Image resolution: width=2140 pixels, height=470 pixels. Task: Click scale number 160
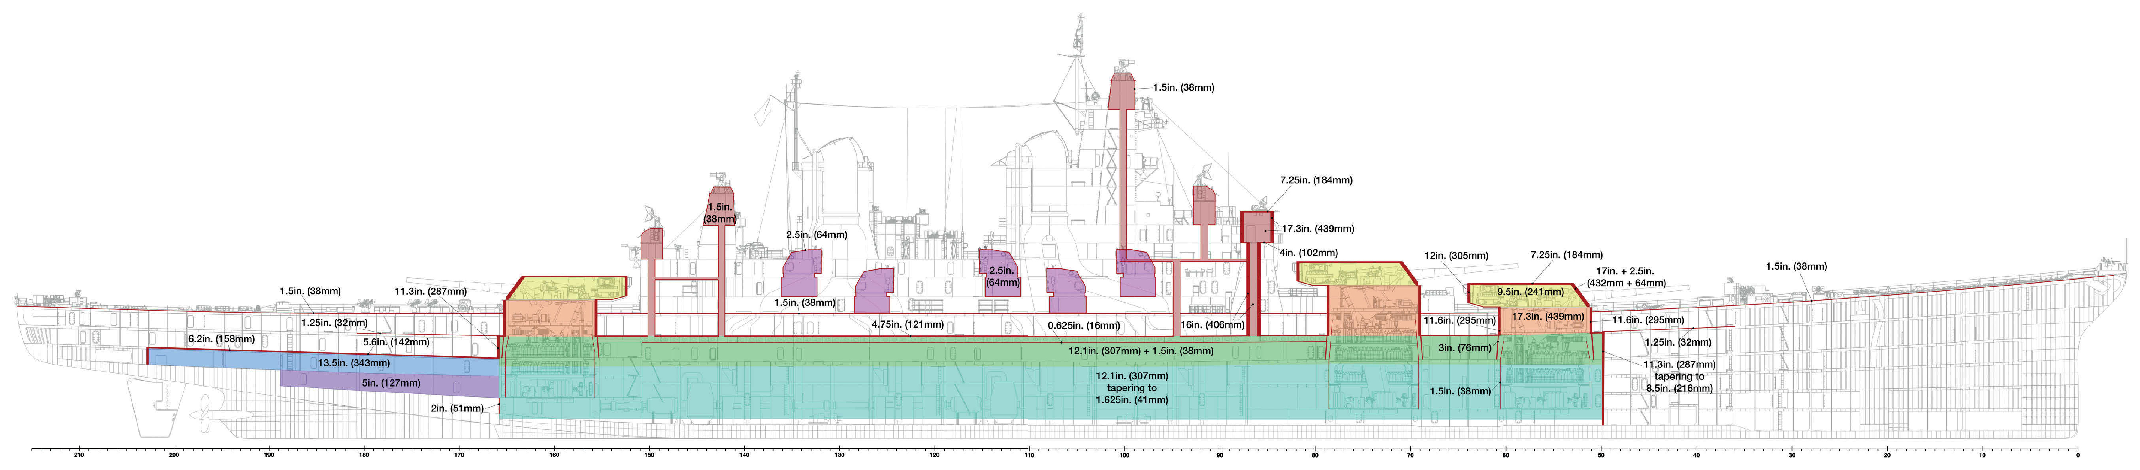click(554, 455)
